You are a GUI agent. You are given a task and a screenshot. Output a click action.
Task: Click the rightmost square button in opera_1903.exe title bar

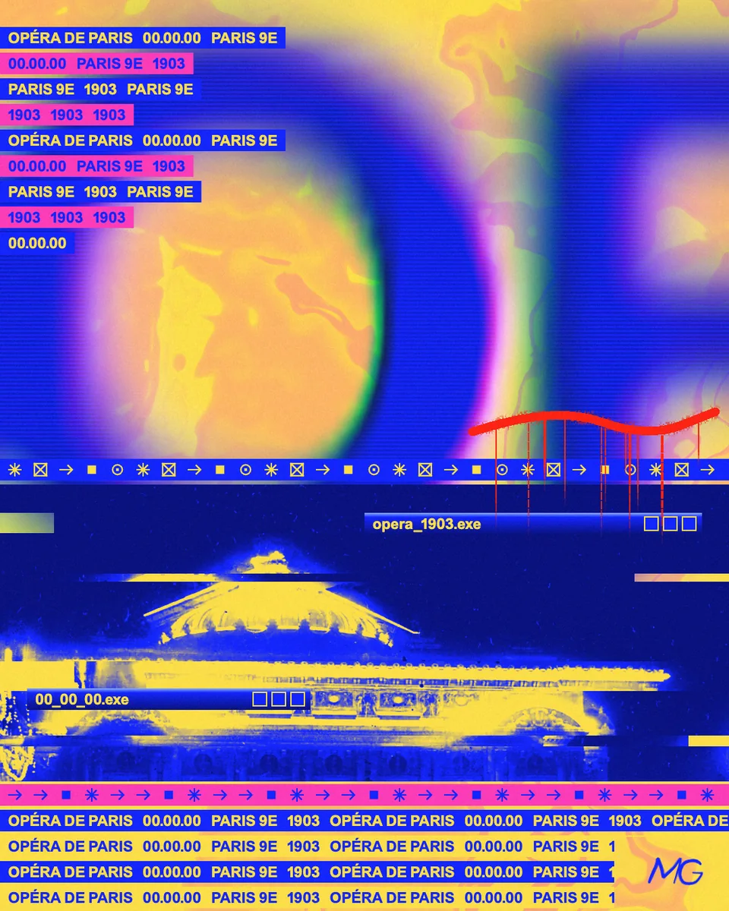click(x=690, y=524)
